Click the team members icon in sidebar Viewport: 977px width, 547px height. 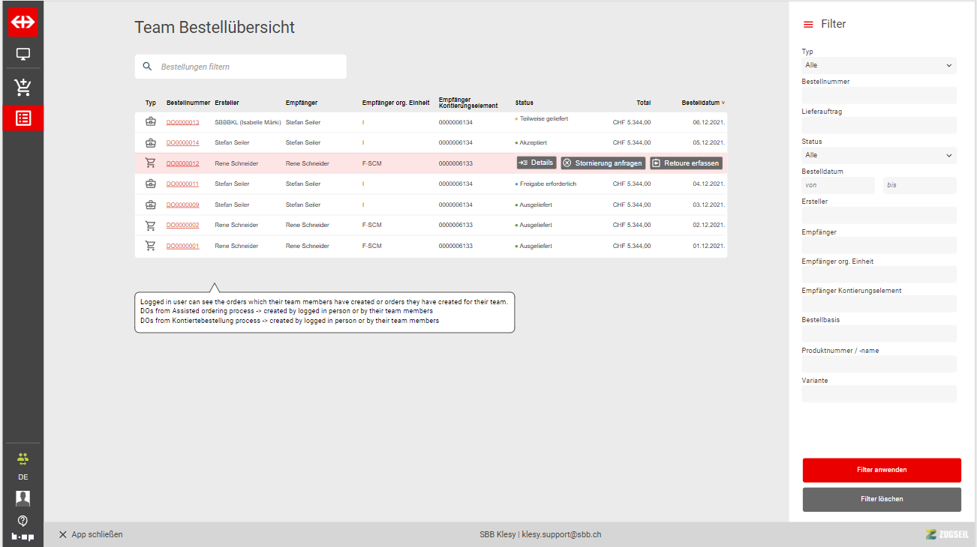(x=23, y=458)
